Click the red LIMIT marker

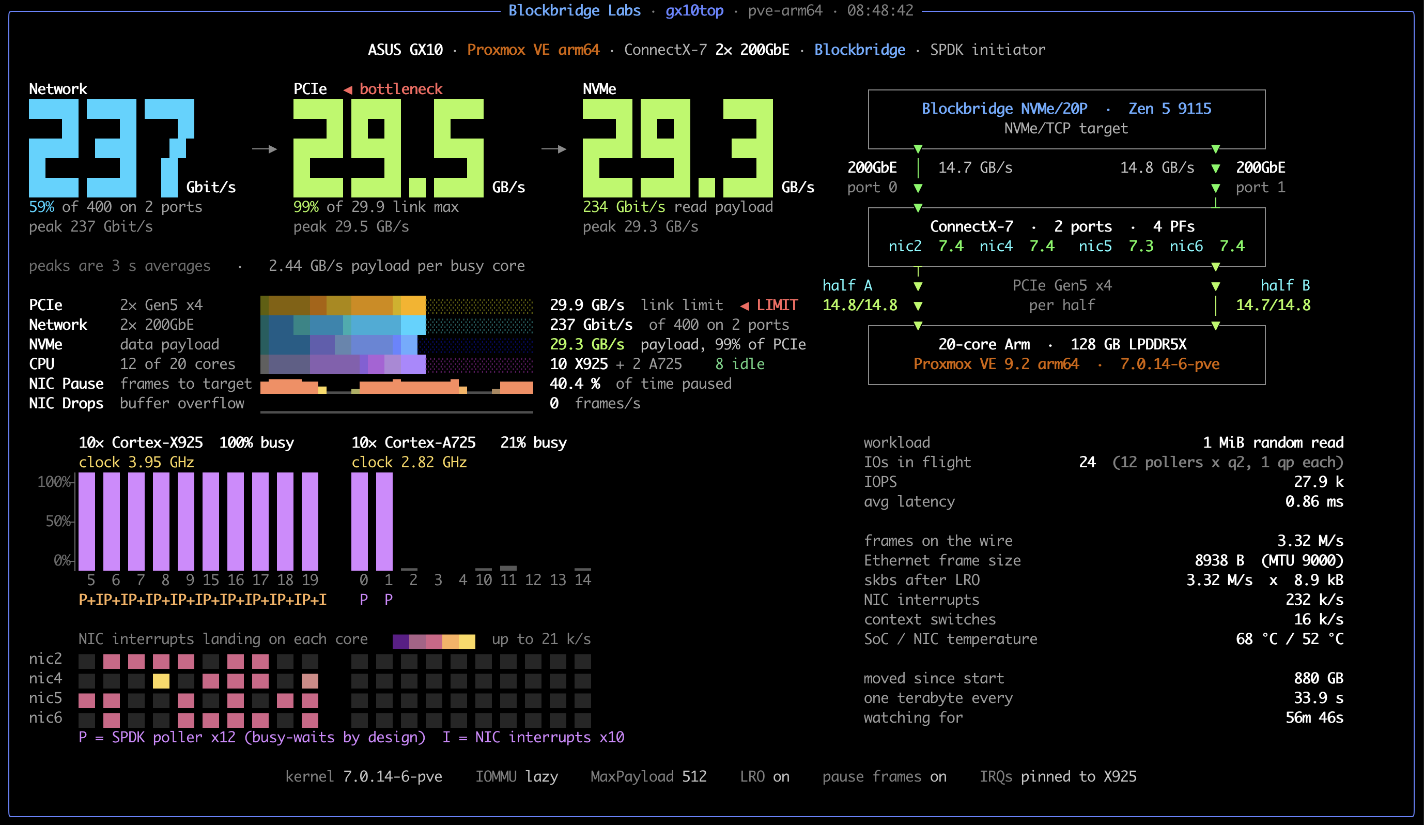coord(769,305)
